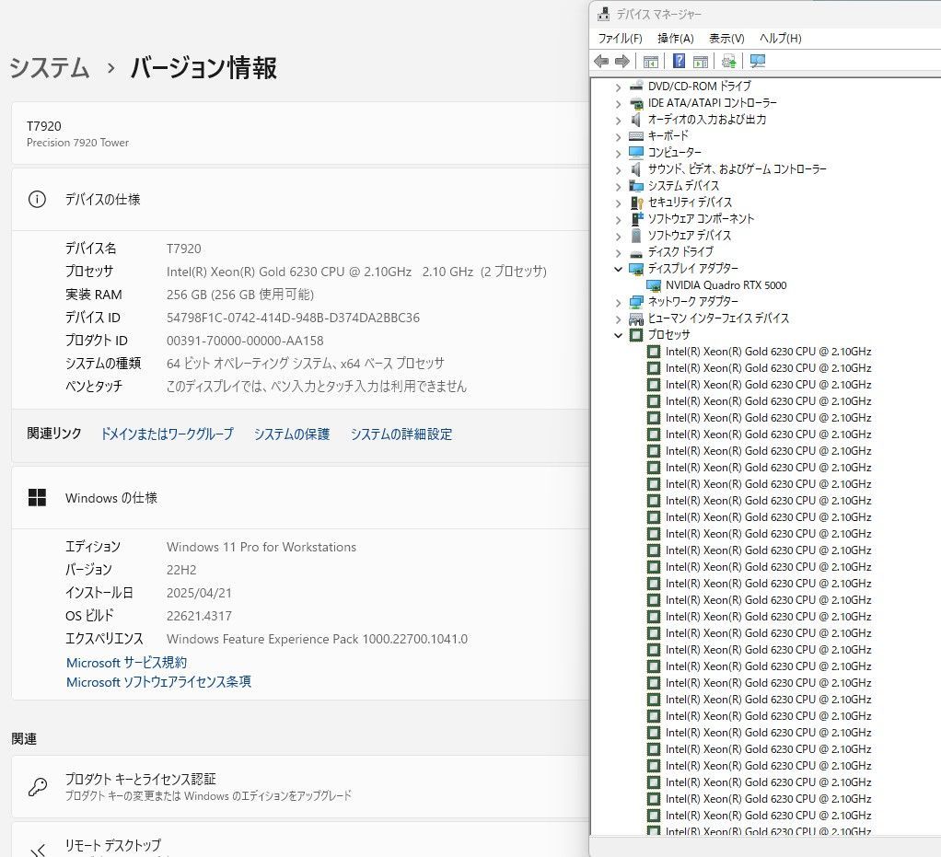941x857 pixels.
Task: Expand IDE ATA/ATAPI コントローラー node
Action: [x=618, y=104]
